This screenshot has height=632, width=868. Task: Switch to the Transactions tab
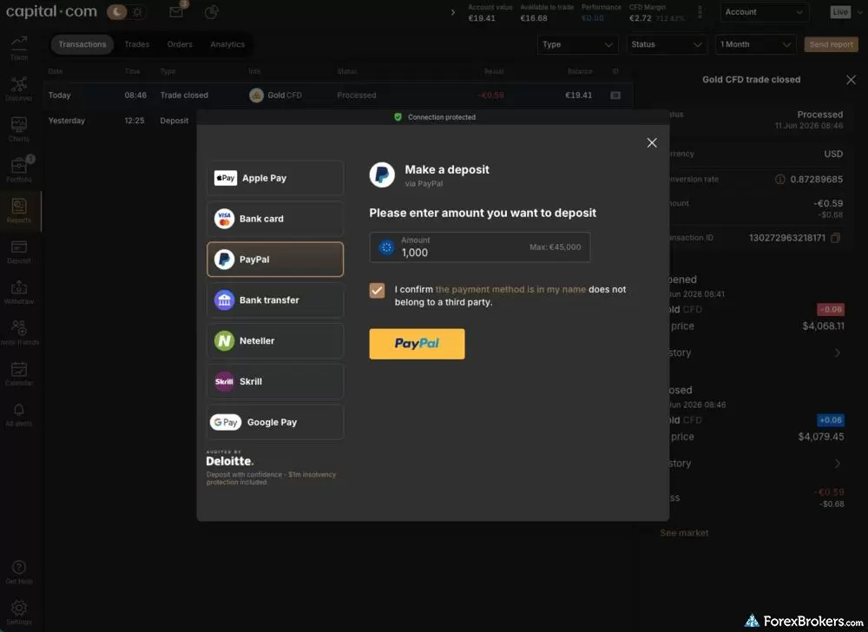tap(82, 44)
